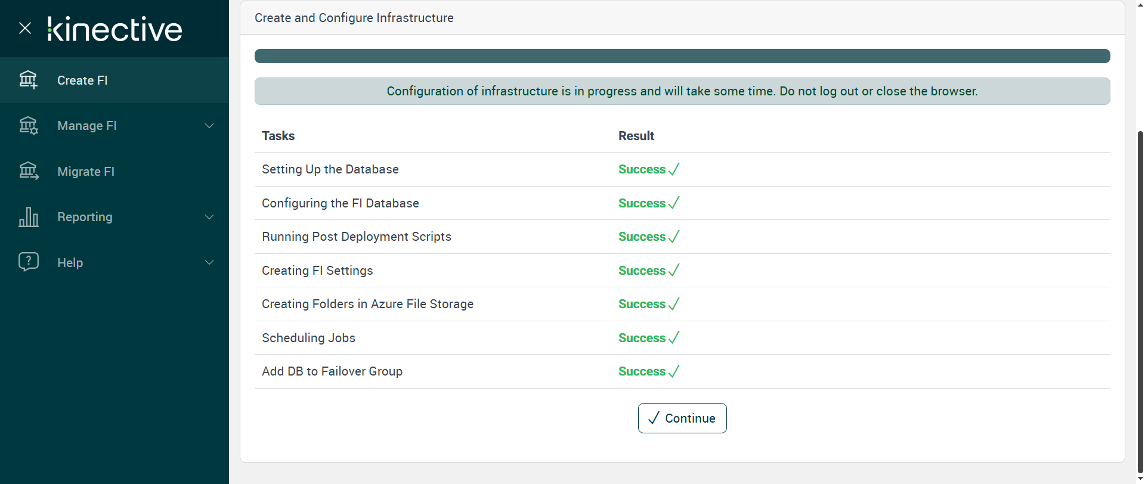Click the infrastructure configuration progress bar
This screenshot has height=484, width=1145.
[x=682, y=56]
